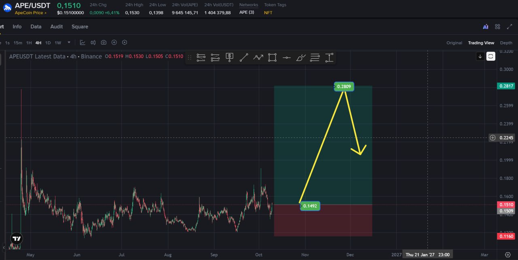Image resolution: width=518 pixels, height=260 pixels.
Task: Click the 0.1160 stop price axis tag
Action: [507, 236]
